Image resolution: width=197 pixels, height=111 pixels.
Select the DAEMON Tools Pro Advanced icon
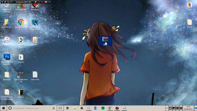tap(7, 94)
